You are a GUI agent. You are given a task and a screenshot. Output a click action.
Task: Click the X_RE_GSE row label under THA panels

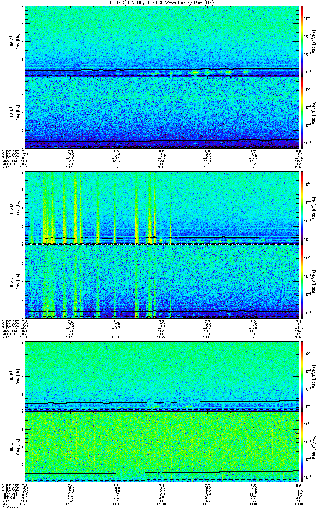point(9,152)
